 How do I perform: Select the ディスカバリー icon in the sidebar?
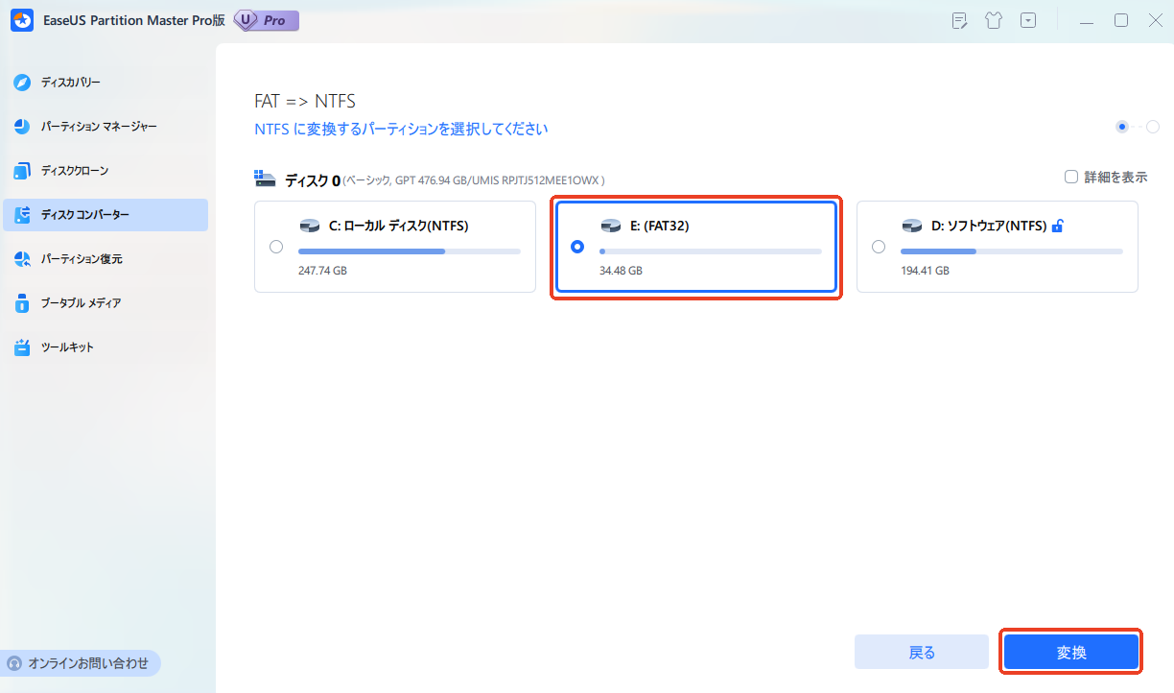21,82
